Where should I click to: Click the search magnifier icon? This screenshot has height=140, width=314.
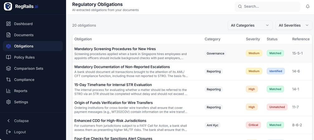point(240,7)
